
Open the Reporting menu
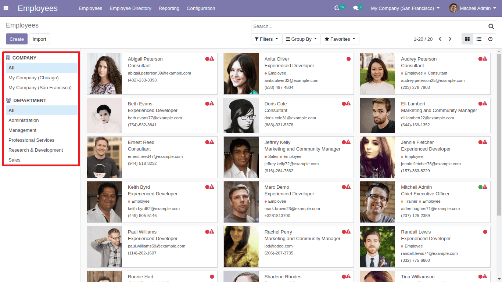click(x=169, y=8)
